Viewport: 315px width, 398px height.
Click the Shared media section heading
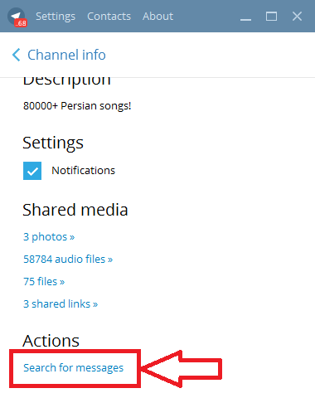pos(75,210)
